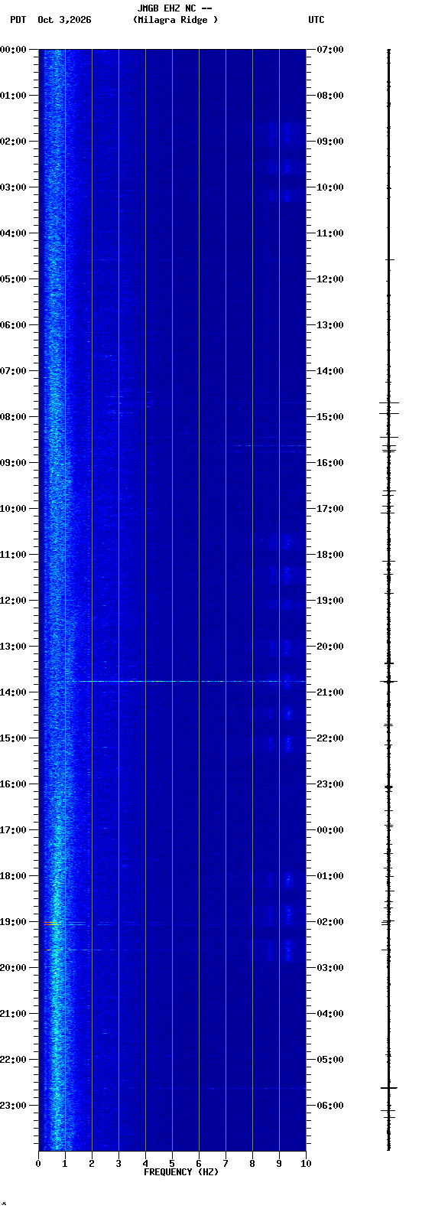Pick the 09:00 UTC time label

[x=330, y=142]
